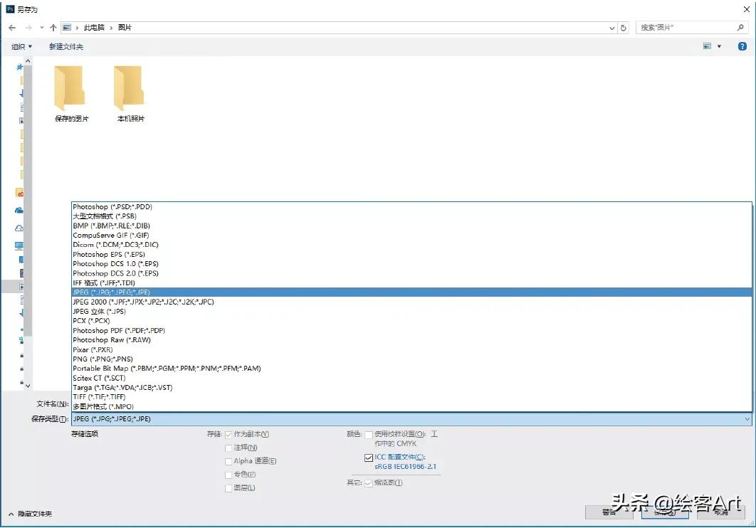Image resolution: width=756 pixels, height=528 pixels.
Task: Select highlighted JPEG (*.JPG;*.JPEG;*.JPE) list entry
Action: click(x=411, y=292)
